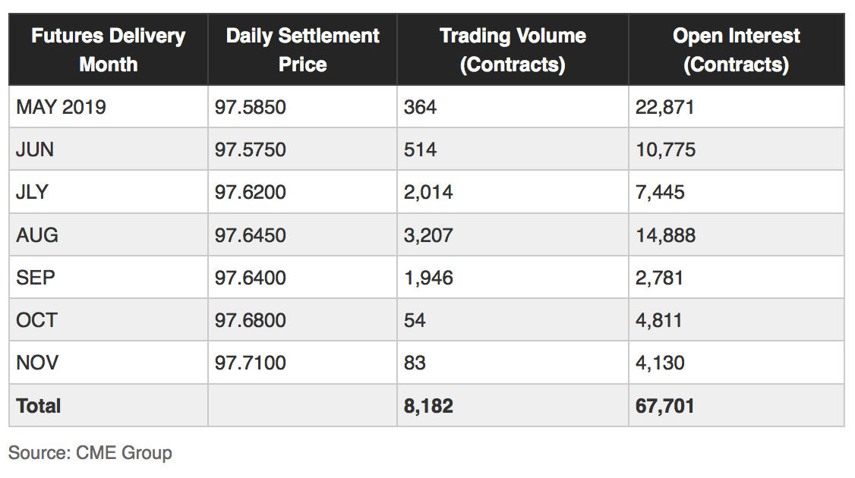Click the JUN delivery month cell
Viewport: 855px width, 478px height.
35,149
